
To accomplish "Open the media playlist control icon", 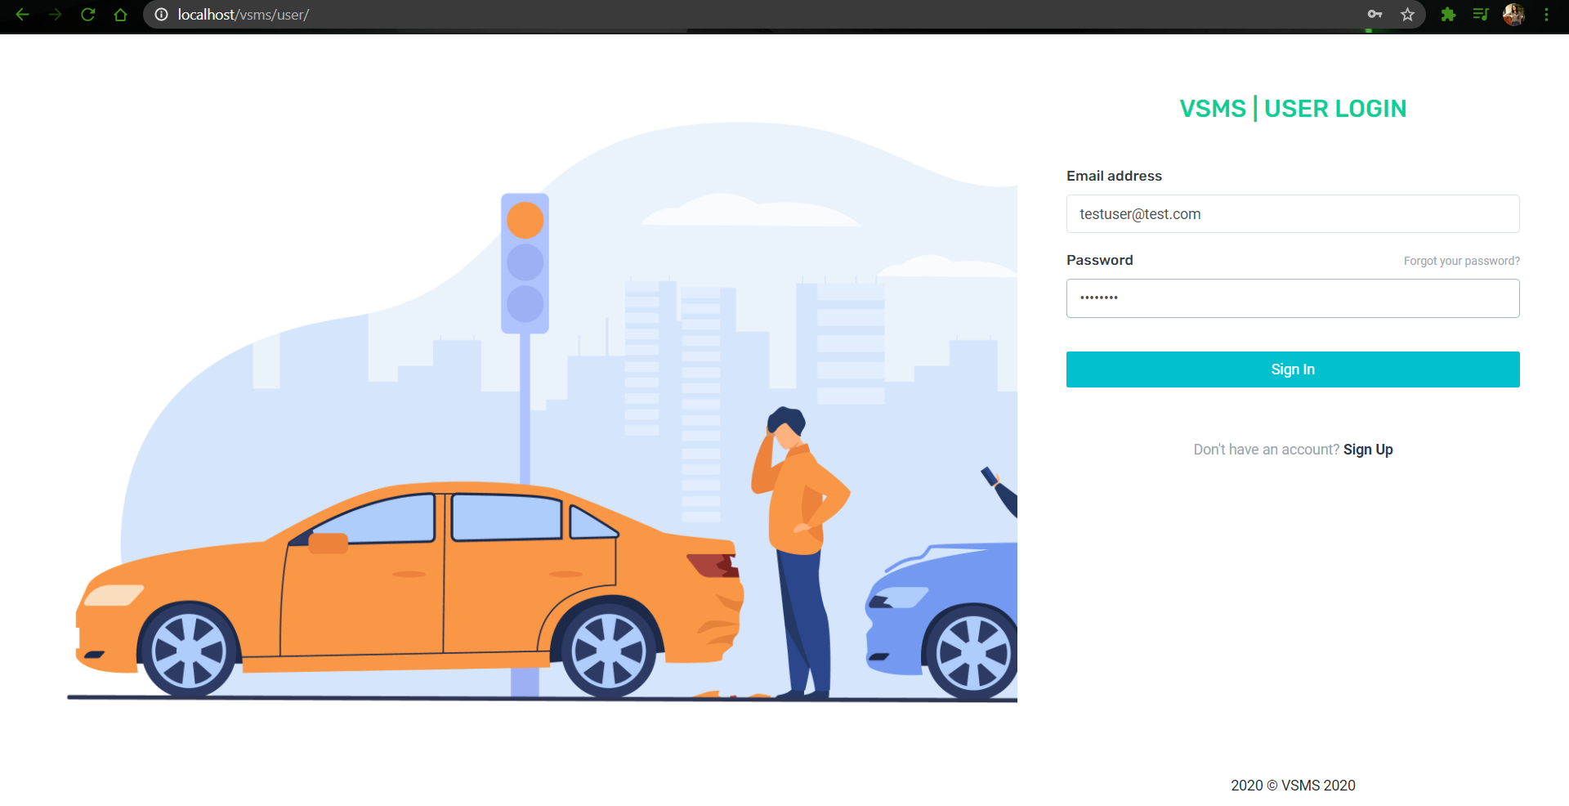I will (1481, 14).
